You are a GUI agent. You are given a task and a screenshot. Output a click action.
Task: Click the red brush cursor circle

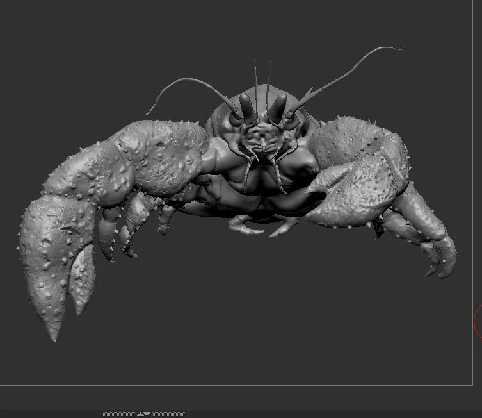(478, 321)
